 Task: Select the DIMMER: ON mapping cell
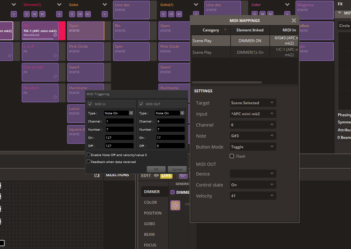click(250, 41)
